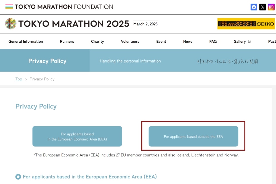276x184 pixels.
Task: Click the blue 'Privacy Policy' page heading
Action: coord(36,106)
